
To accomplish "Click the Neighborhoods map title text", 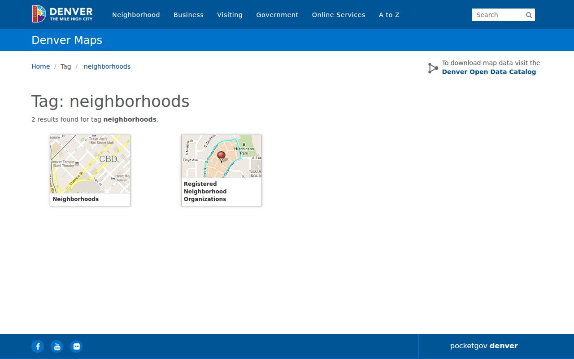I will click(x=76, y=199).
